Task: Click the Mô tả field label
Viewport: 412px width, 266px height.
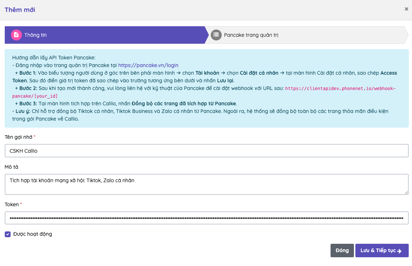Action: [x=11, y=167]
